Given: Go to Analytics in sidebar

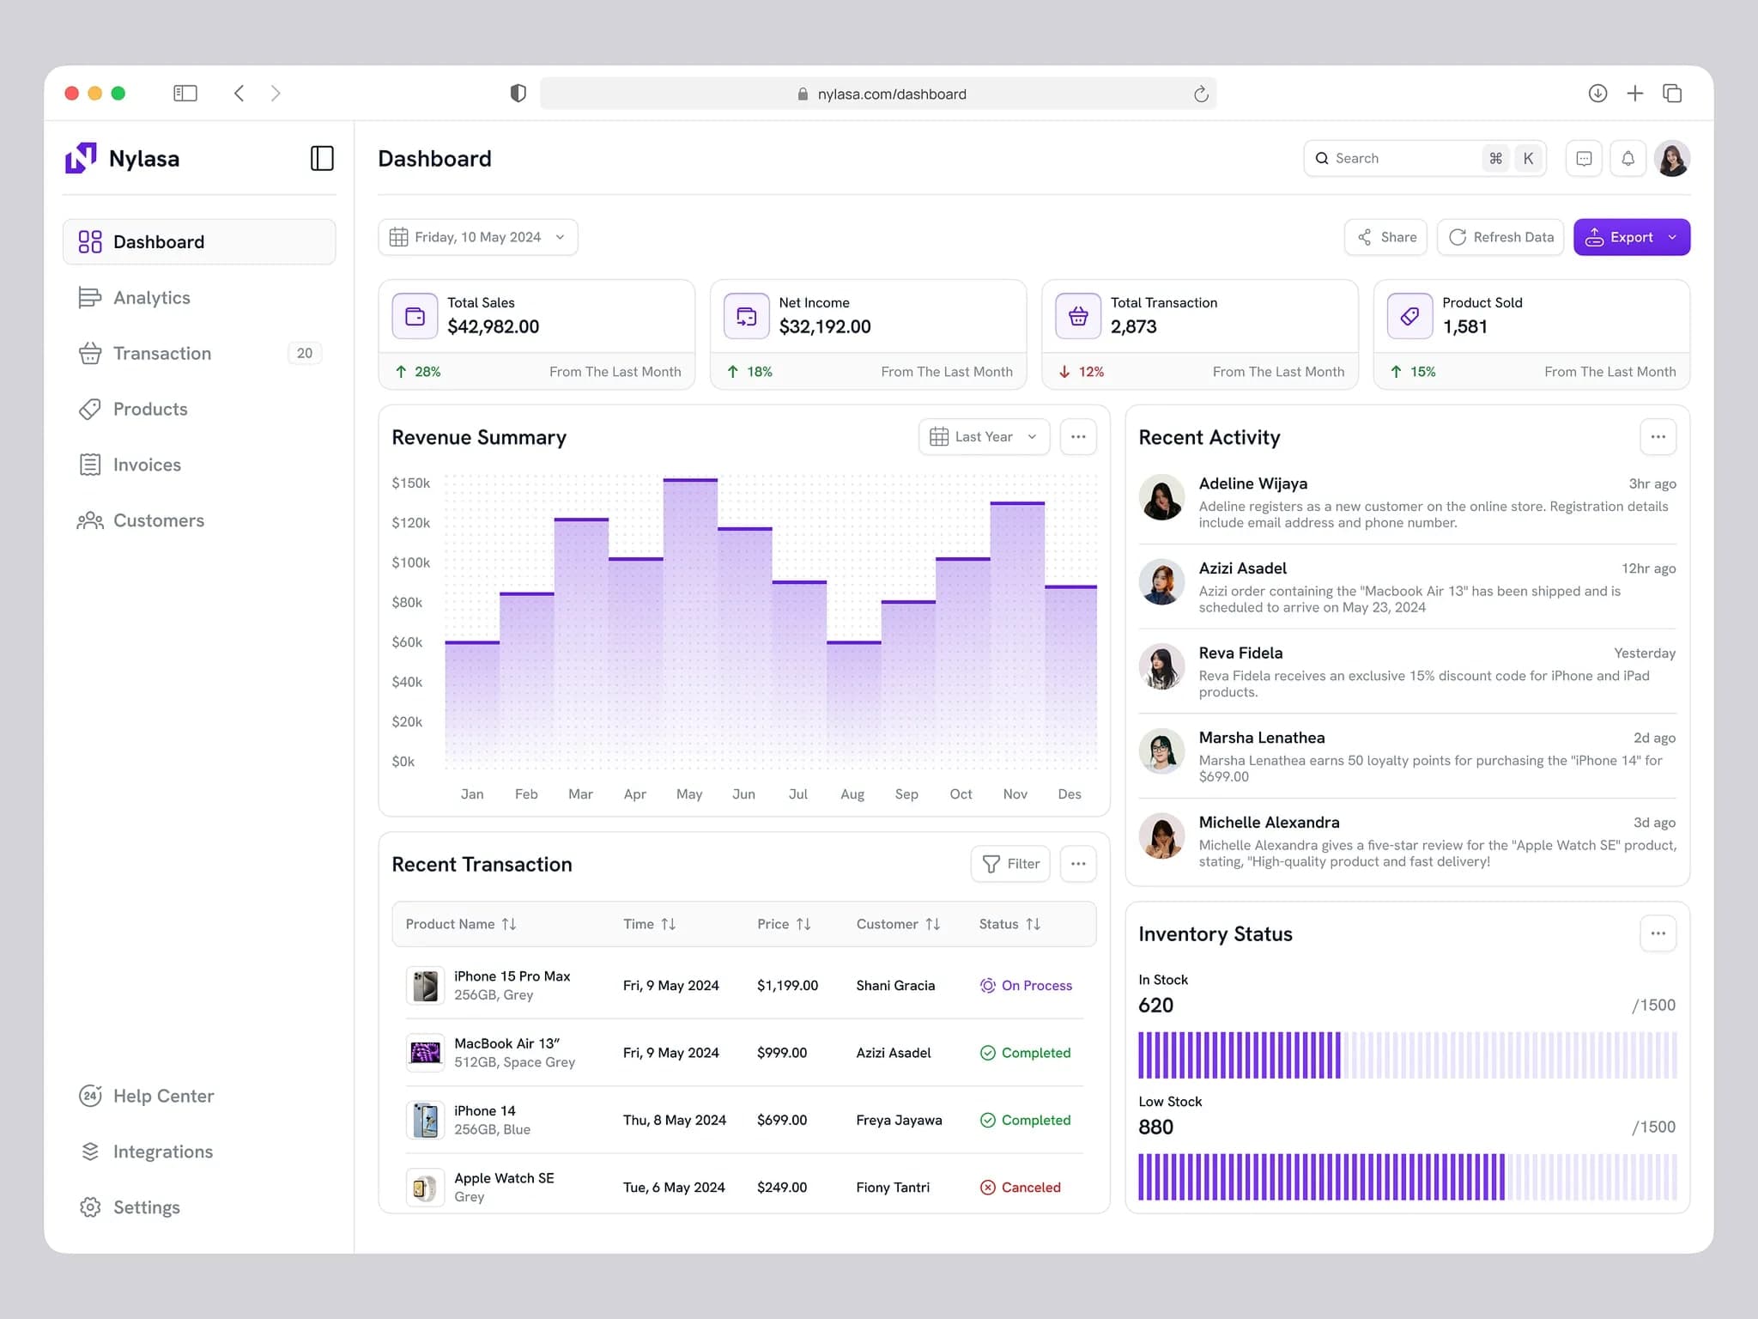Looking at the screenshot, I should (152, 298).
